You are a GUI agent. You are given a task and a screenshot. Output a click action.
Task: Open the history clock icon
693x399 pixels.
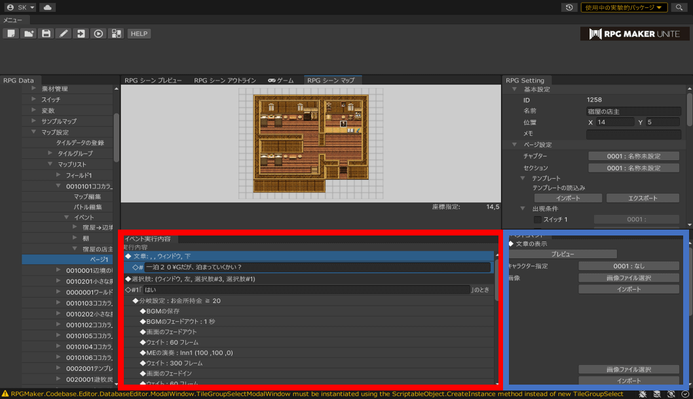coord(569,7)
